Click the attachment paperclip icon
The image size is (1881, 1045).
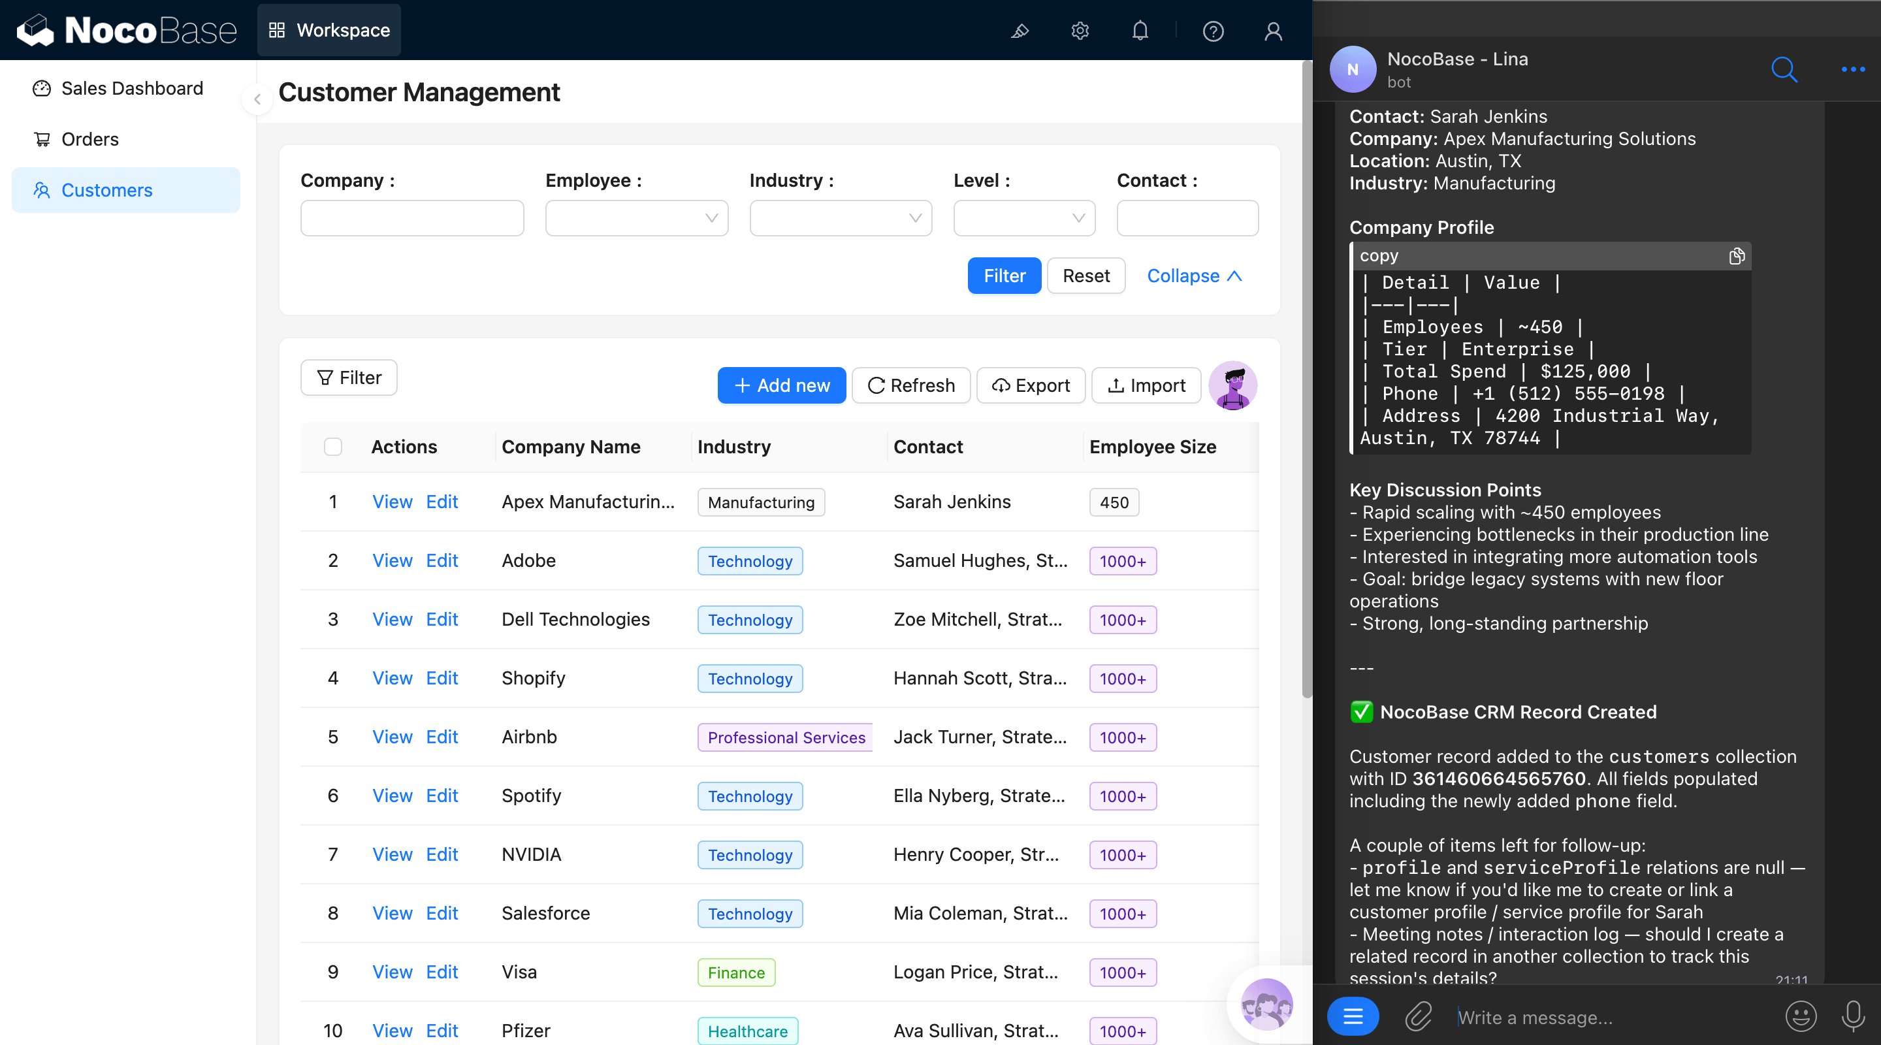tap(1418, 1016)
